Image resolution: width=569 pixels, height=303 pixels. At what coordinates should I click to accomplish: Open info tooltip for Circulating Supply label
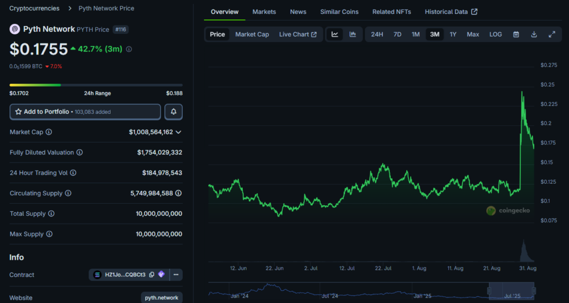(68, 193)
